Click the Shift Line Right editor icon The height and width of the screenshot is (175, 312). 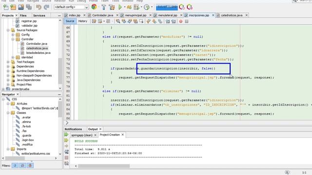tap(174, 21)
